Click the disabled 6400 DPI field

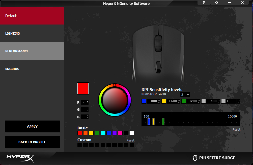pos(212,101)
